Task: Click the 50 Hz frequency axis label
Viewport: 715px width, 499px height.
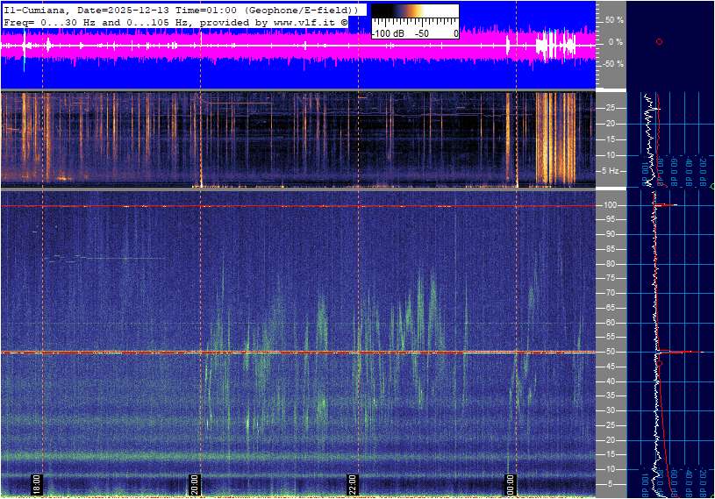Action: click(610, 352)
